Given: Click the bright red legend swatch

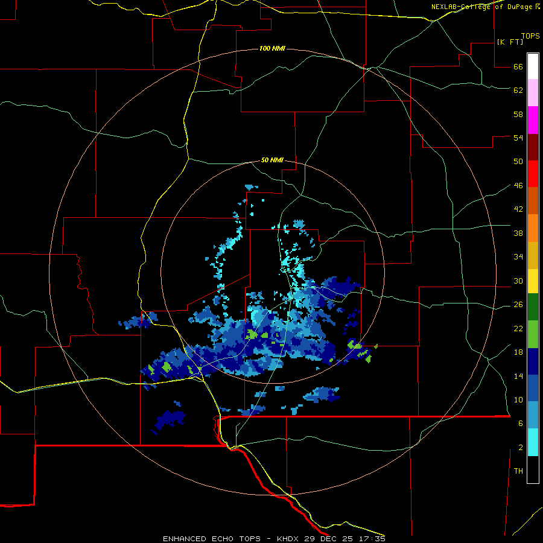Looking at the screenshot, I should click(533, 174).
